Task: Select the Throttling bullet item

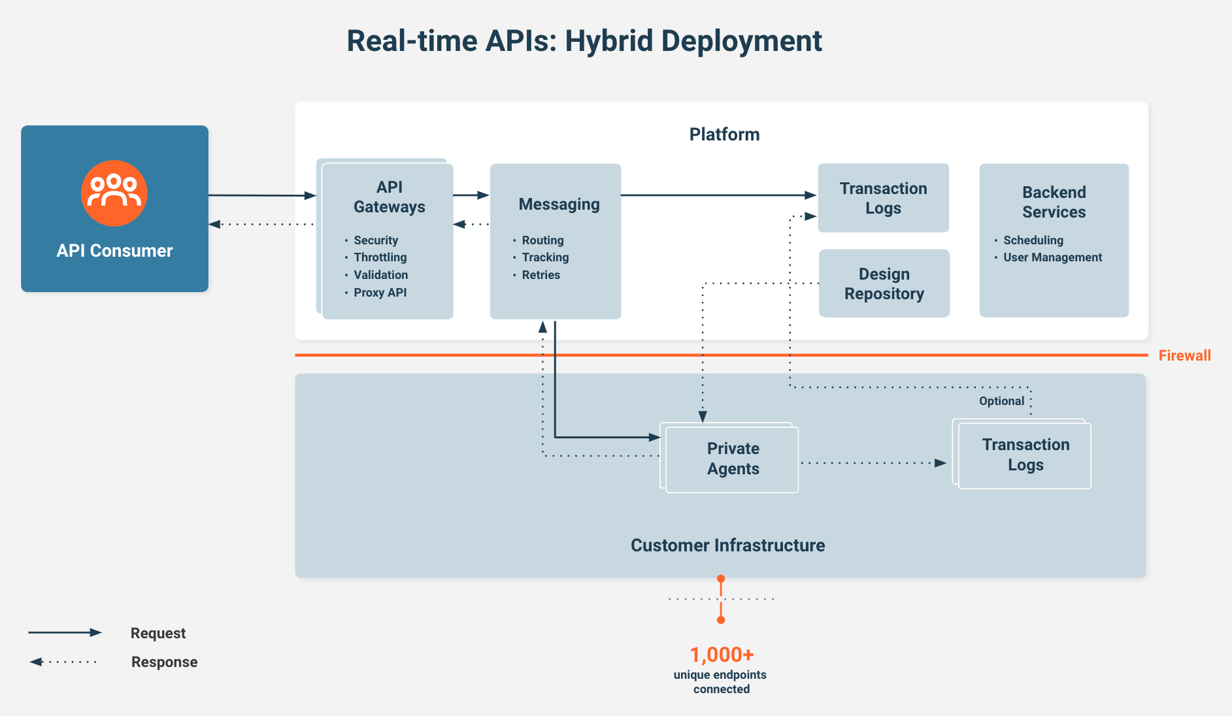Action: (x=380, y=257)
